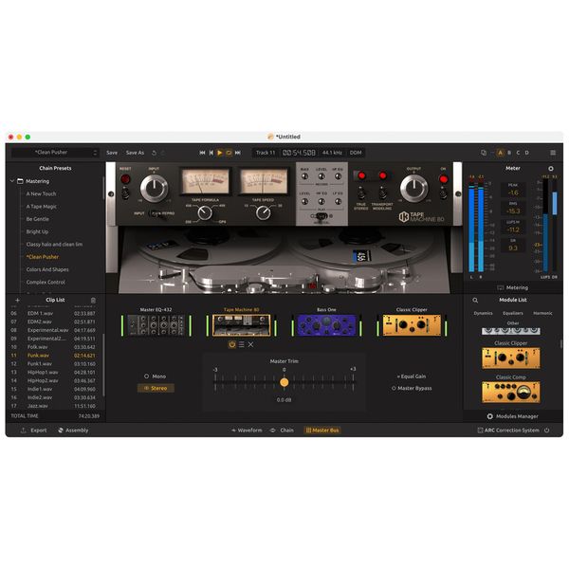This screenshot has width=569, height=569.
Task: Click the Equal Gain option
Action: coord(412,376)
